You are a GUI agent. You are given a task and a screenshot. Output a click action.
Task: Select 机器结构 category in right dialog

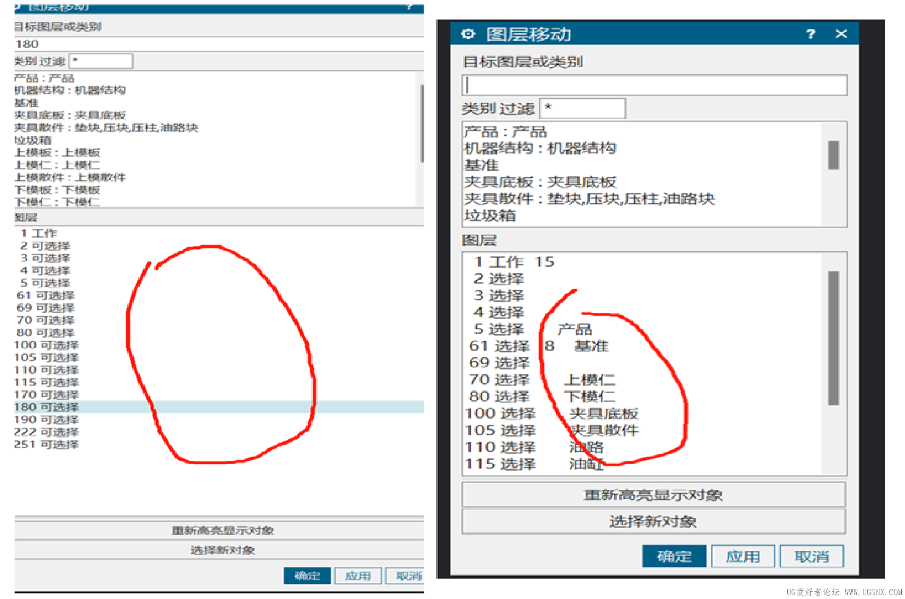[540, 148]
